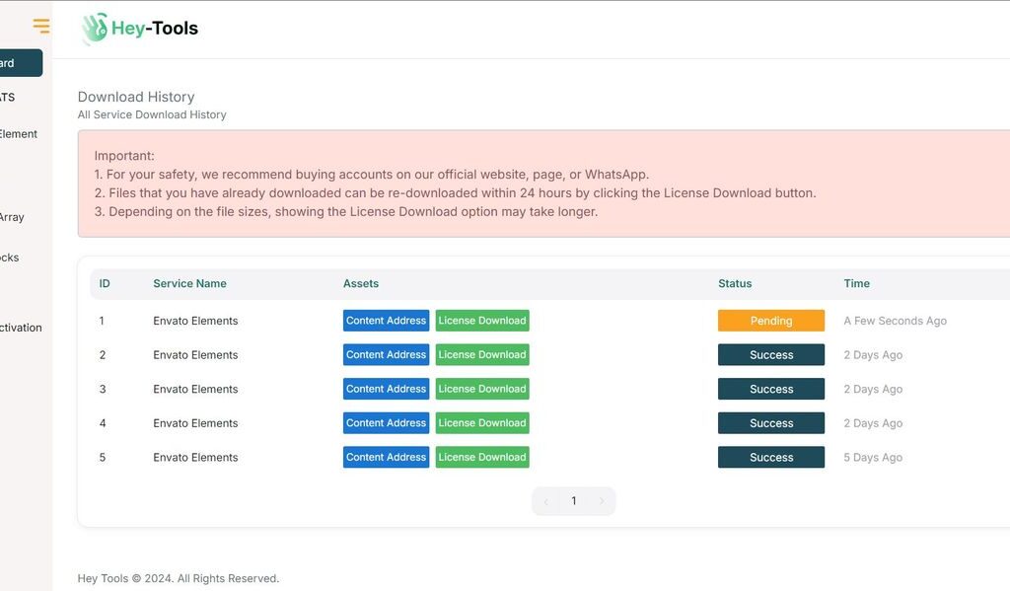Viewport: 1010px width, 591px height.
Task: Open Content Address for row 5
Action: pos(386,457)
